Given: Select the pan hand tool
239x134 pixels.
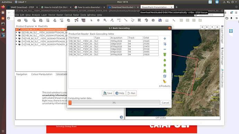Looking at the screenshot, I should (x=98, y=20).
